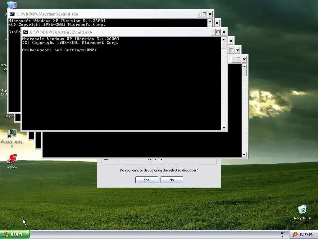Click the taskbar windows toolbar icon
The image size is (318, 239).
[x=283, y=233]
